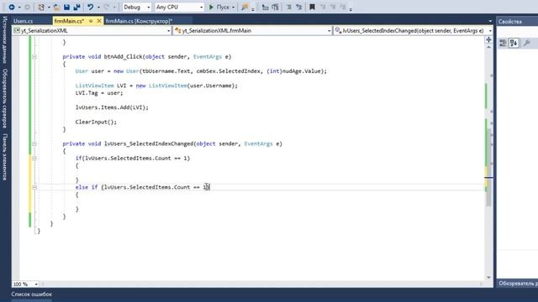Screen dimensions: 538x302
Task: Open the Источники данных side tab
Action: (5, 39)
